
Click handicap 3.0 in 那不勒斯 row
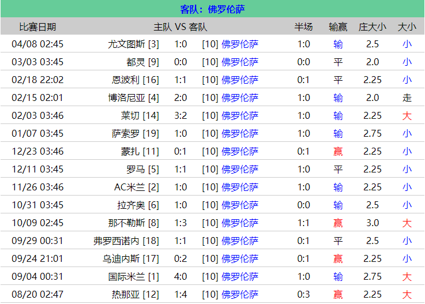pos(373,223)
